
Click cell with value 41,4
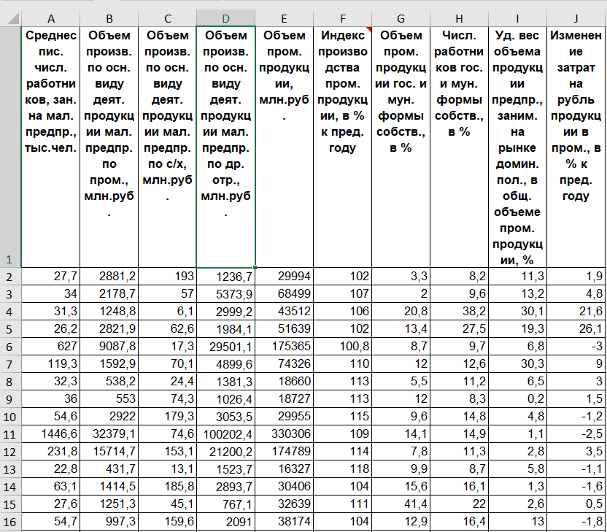coord(401,504)
